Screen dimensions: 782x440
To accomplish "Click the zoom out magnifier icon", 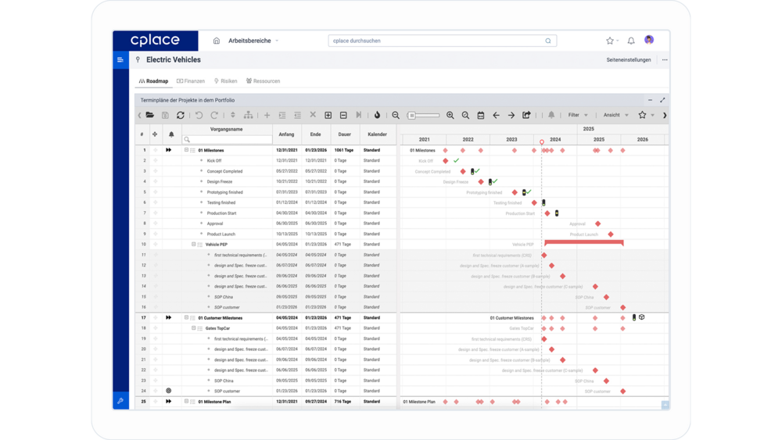I will (396, 115).
